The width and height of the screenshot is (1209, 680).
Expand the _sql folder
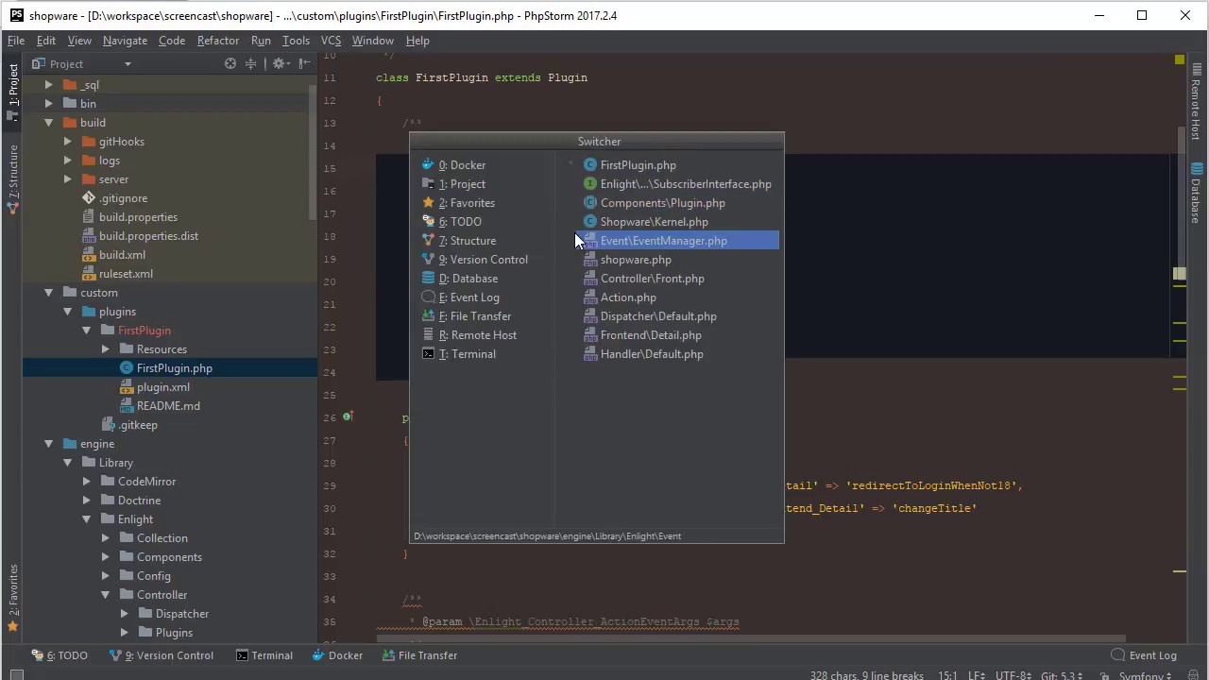48,85
